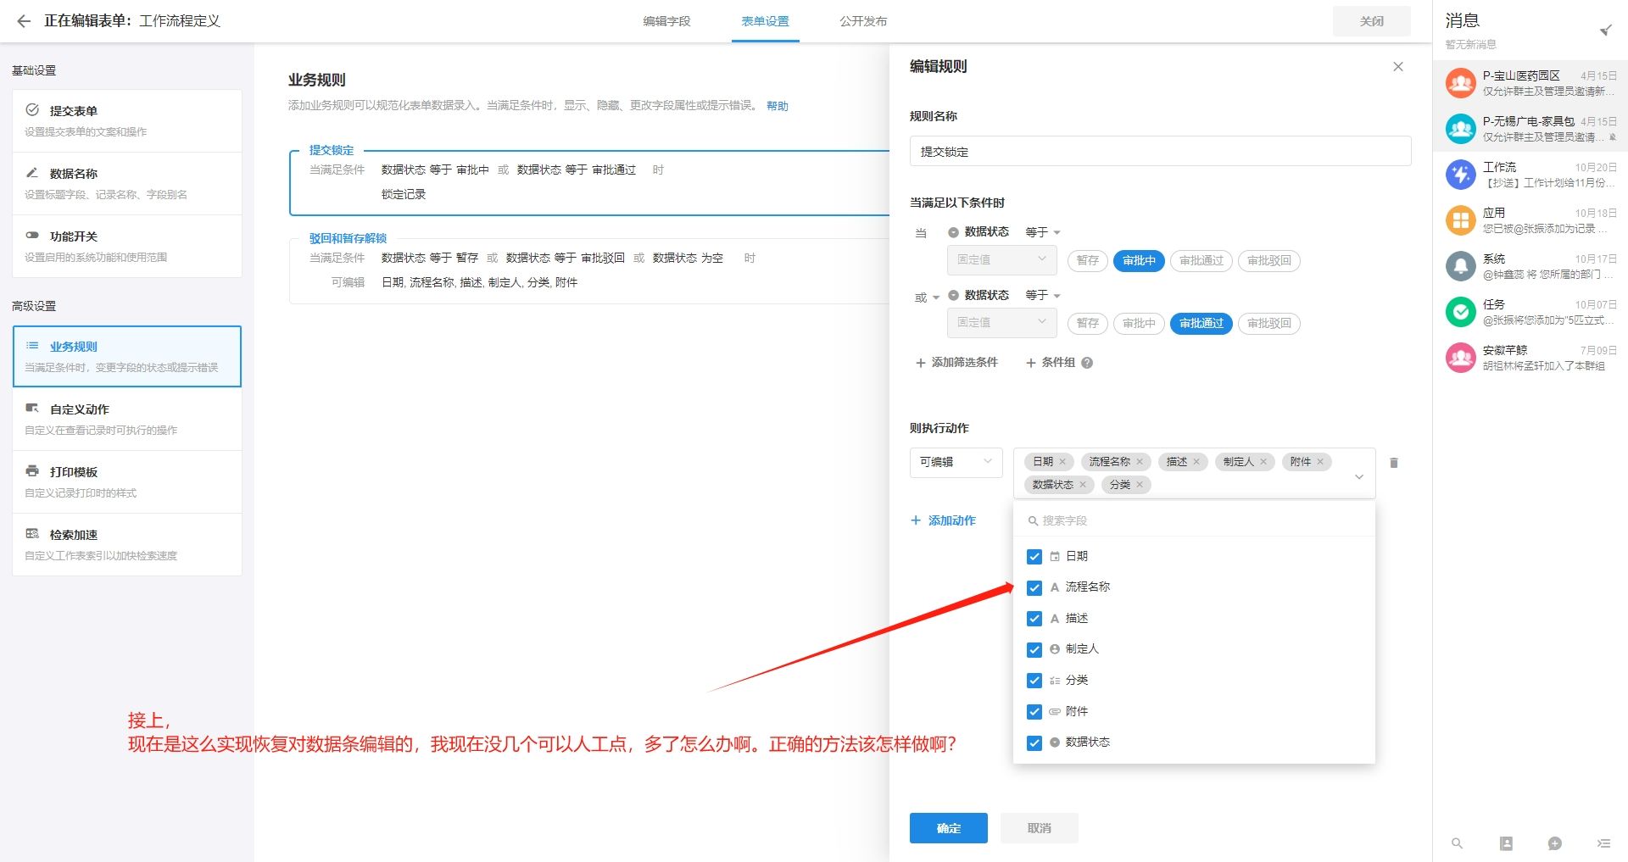This screenshot has width=1628, height=862.
Task: Open the contacts icon in bottom bar
Action: click(1506, 843)
